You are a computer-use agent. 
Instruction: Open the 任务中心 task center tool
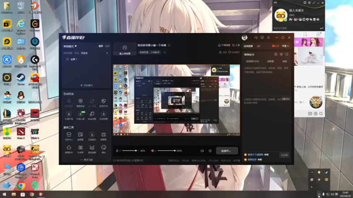pos(69,136)
